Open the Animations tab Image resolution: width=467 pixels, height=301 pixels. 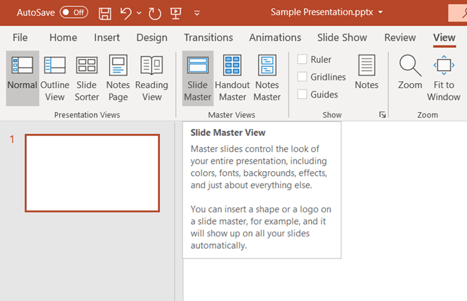click(x=275, y=38)
